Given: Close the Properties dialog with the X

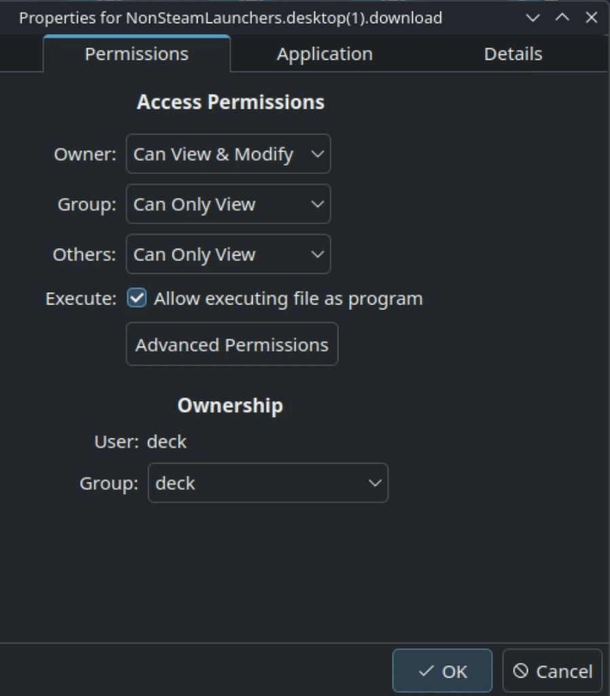Looking at the screenshot, I should (592, 18).
